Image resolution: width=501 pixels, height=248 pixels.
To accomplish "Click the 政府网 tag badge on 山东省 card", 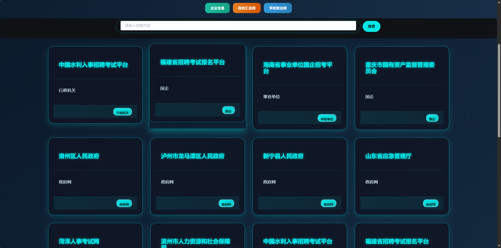I will (431, 203).
